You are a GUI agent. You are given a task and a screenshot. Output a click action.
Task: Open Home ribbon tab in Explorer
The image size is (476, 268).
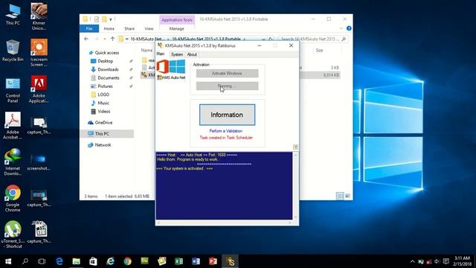click(x=109, y=28)
